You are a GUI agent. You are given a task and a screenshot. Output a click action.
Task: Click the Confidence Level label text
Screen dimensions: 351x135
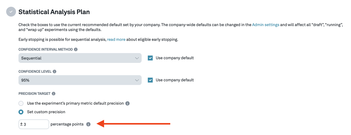pyautogui.click(x=35, y=71)
